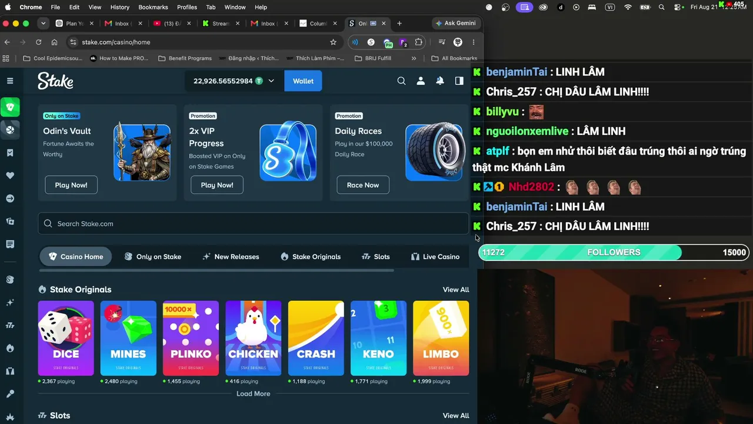Viewport: 753px width, 424px height.
Task: Click the category tabs horizontal scrollbar
Action: 216,270
